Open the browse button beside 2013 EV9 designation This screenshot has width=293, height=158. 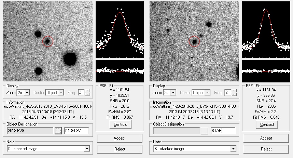point(58,131)
